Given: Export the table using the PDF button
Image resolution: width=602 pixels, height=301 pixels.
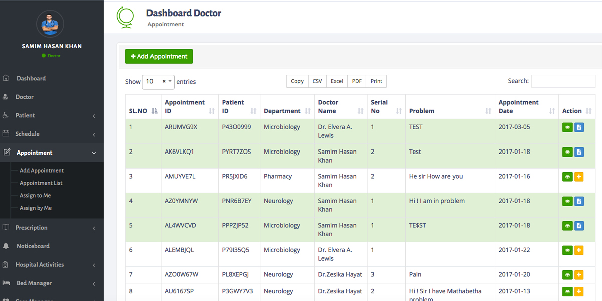Looking at the screenshot, I should click(x=357, y=81).
